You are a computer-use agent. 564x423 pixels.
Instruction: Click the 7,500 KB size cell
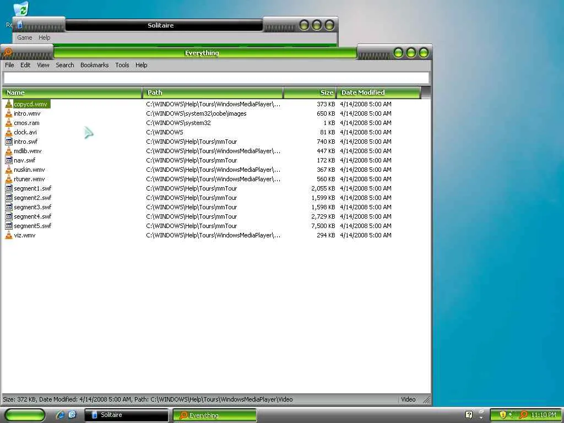pyautogui.click(x=323, y=225)
